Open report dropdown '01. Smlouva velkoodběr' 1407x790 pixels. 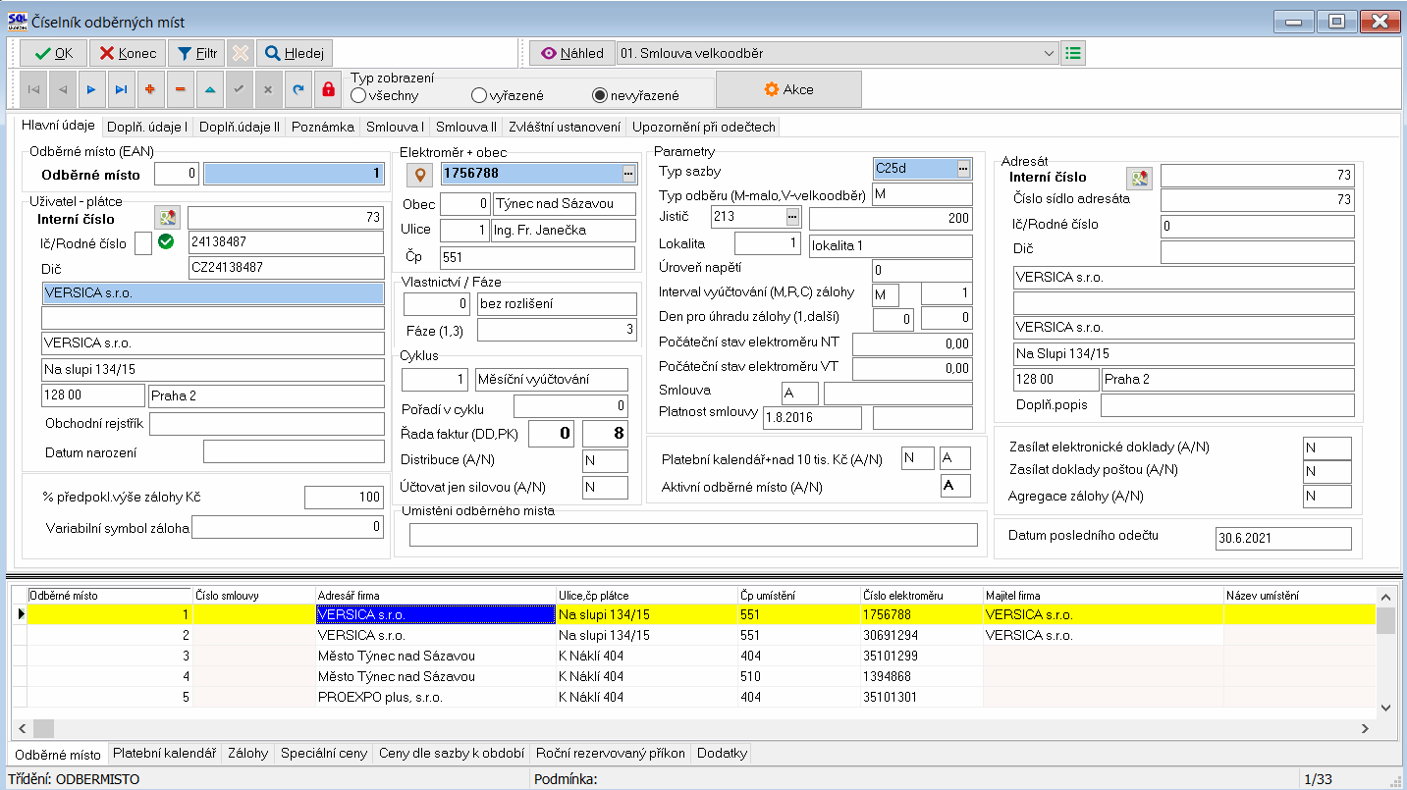pos(838,53)
